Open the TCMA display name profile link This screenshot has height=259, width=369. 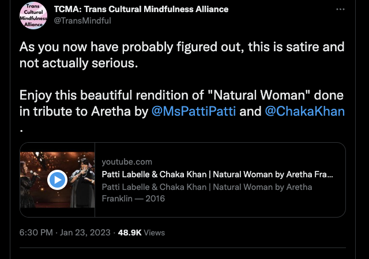[141, 9]
